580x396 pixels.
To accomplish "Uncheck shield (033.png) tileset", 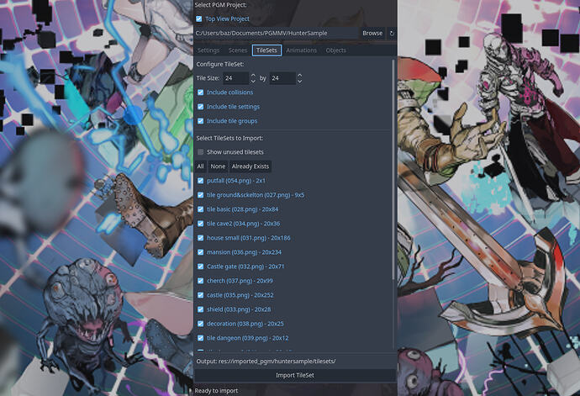I will click(201, 309).
